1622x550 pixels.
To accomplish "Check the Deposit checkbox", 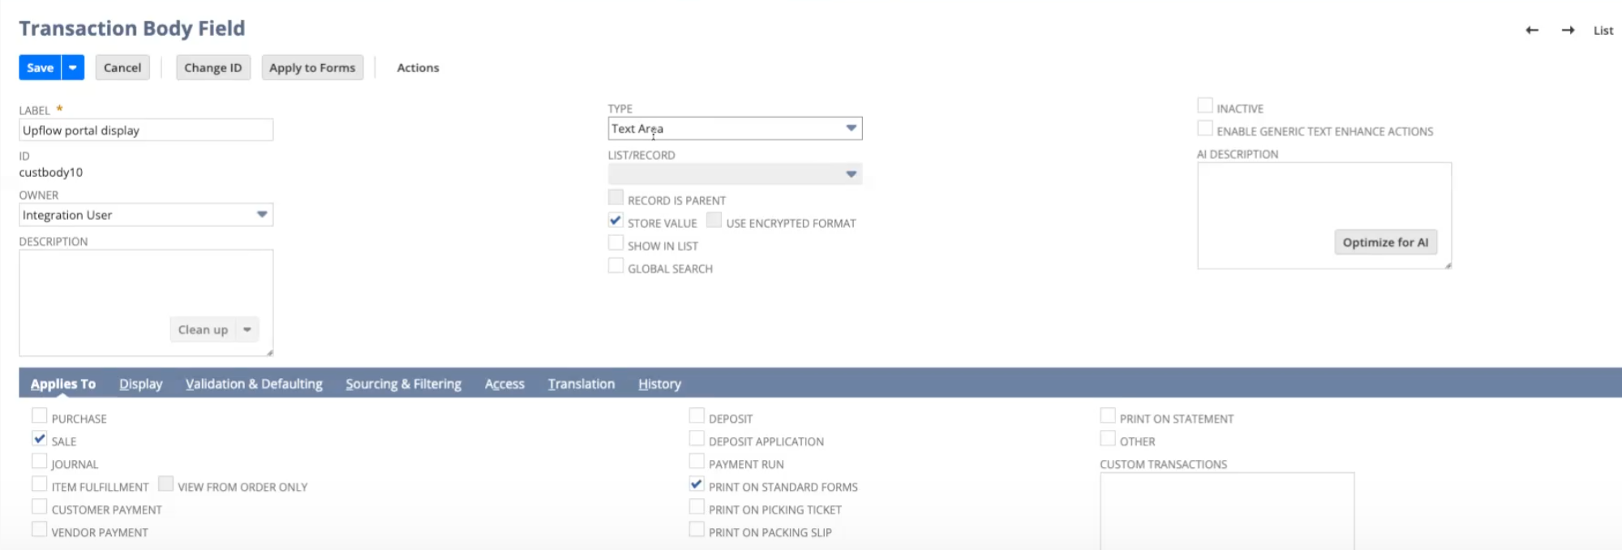I will coord(697,415).
